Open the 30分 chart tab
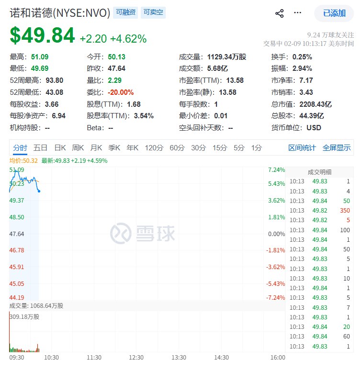364x372 pixels. tap(198, 148)
